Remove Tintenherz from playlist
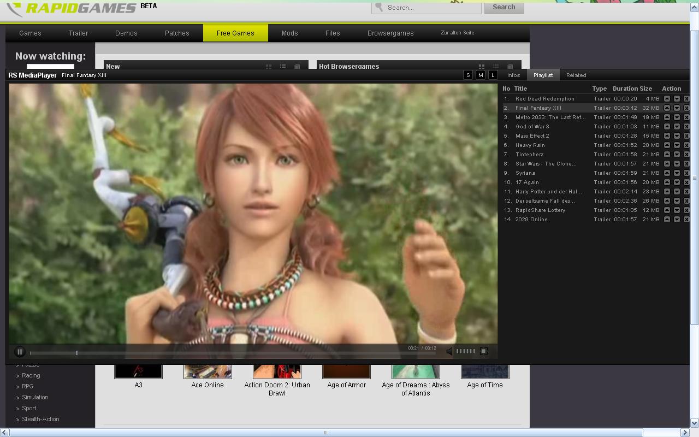 pos(686,155)
